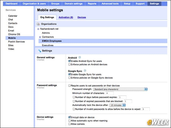Collapse the flashandcrash.net tree node

pos(38,29)
